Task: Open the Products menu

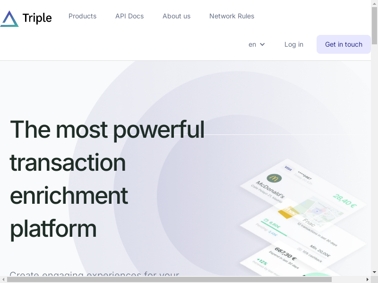Action: pos(82,16)
